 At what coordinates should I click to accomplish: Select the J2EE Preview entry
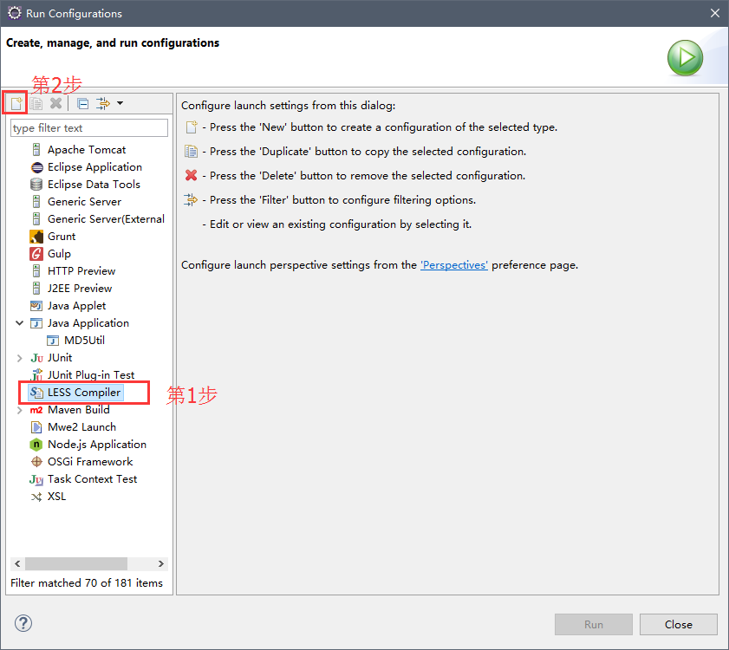click(80, 289)
